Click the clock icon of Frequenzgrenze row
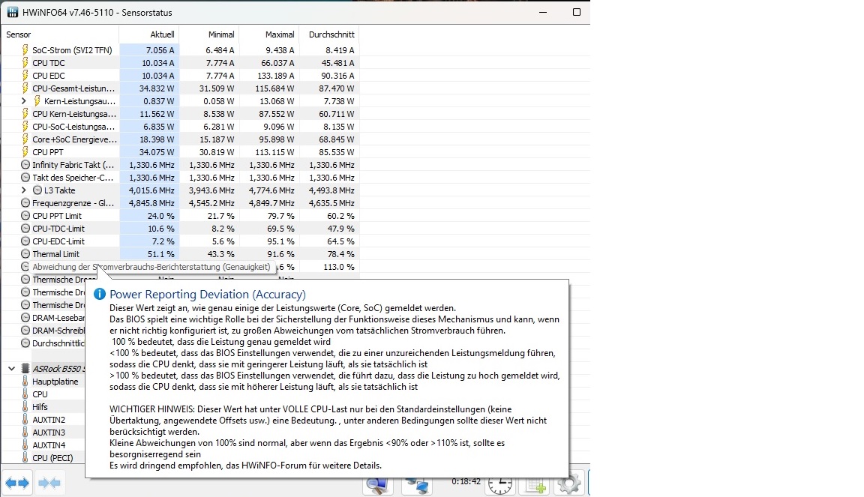 [x=25, y=202]
